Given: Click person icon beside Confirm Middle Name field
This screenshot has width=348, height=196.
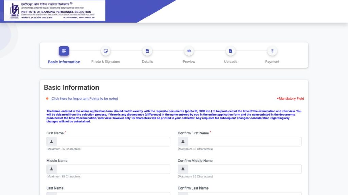Looking at the screenshot, I should click(183, 169).
